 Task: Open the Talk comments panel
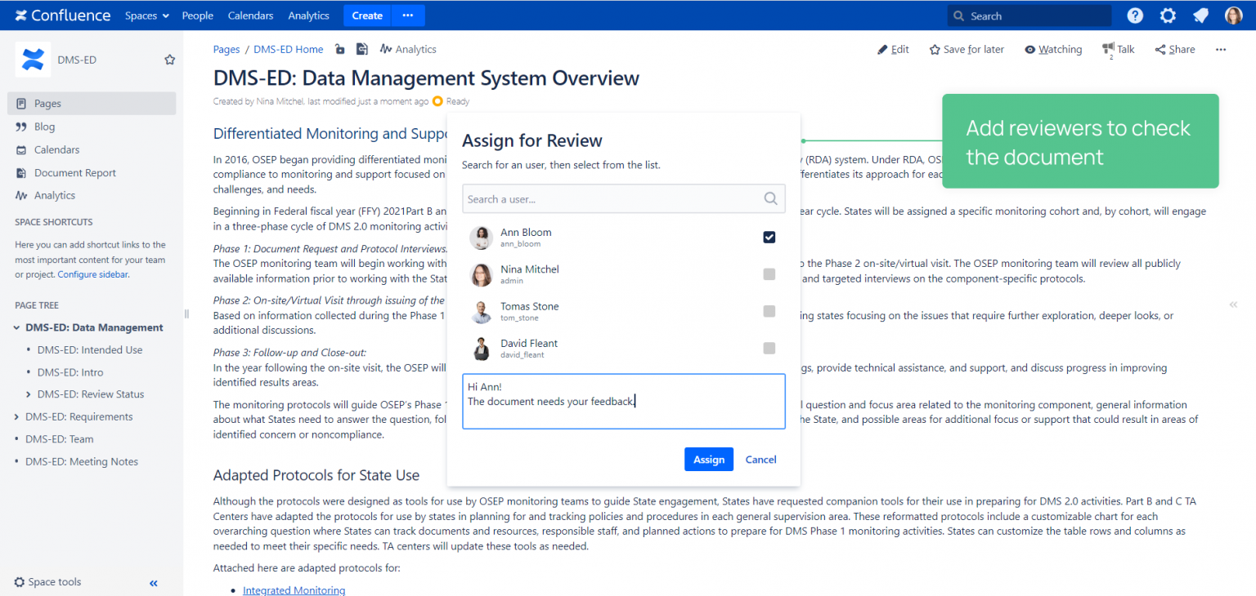(1117, 49)
